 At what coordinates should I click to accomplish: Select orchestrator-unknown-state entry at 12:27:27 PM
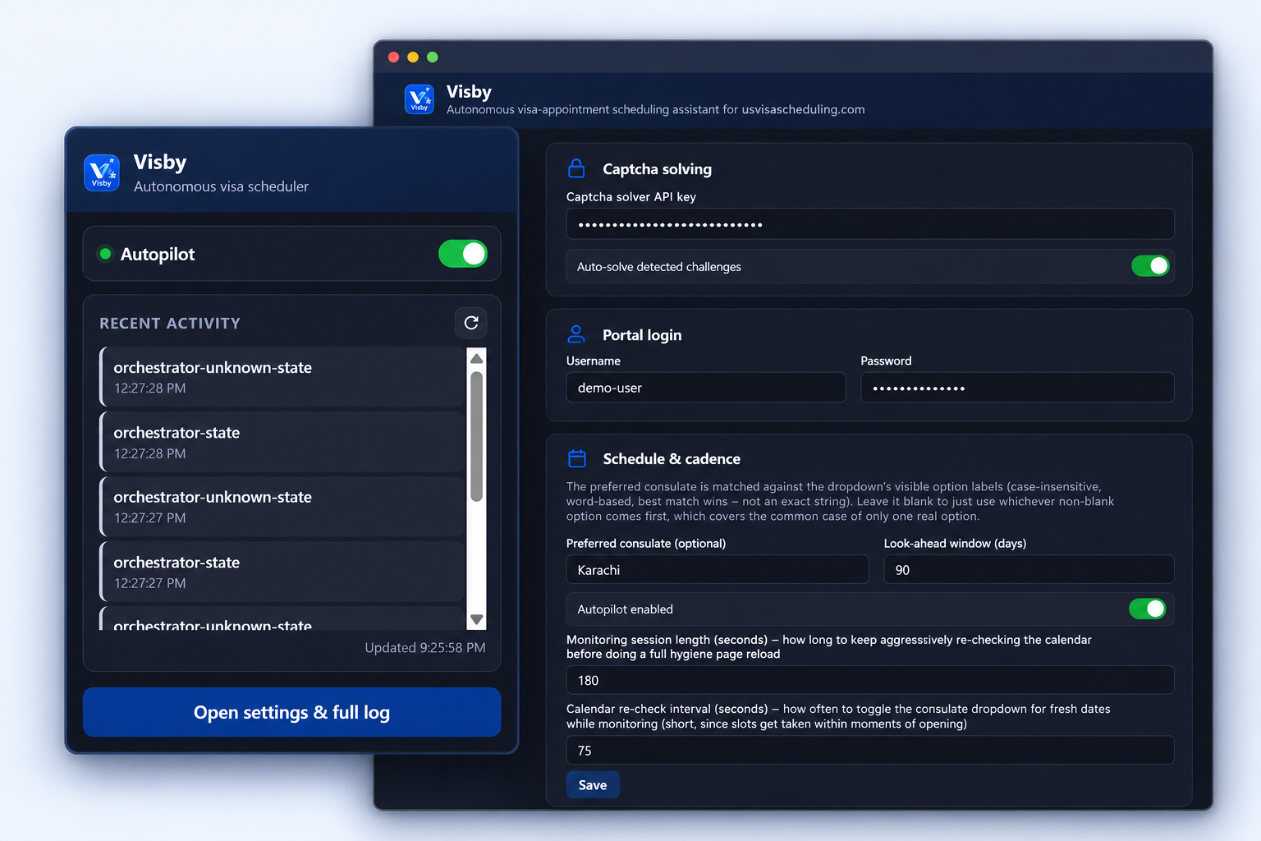click(282, 507)
